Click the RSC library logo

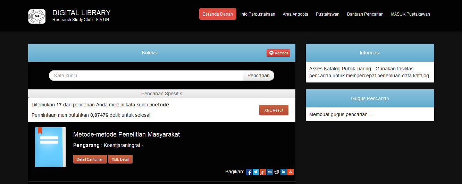(x=37, y=16)
